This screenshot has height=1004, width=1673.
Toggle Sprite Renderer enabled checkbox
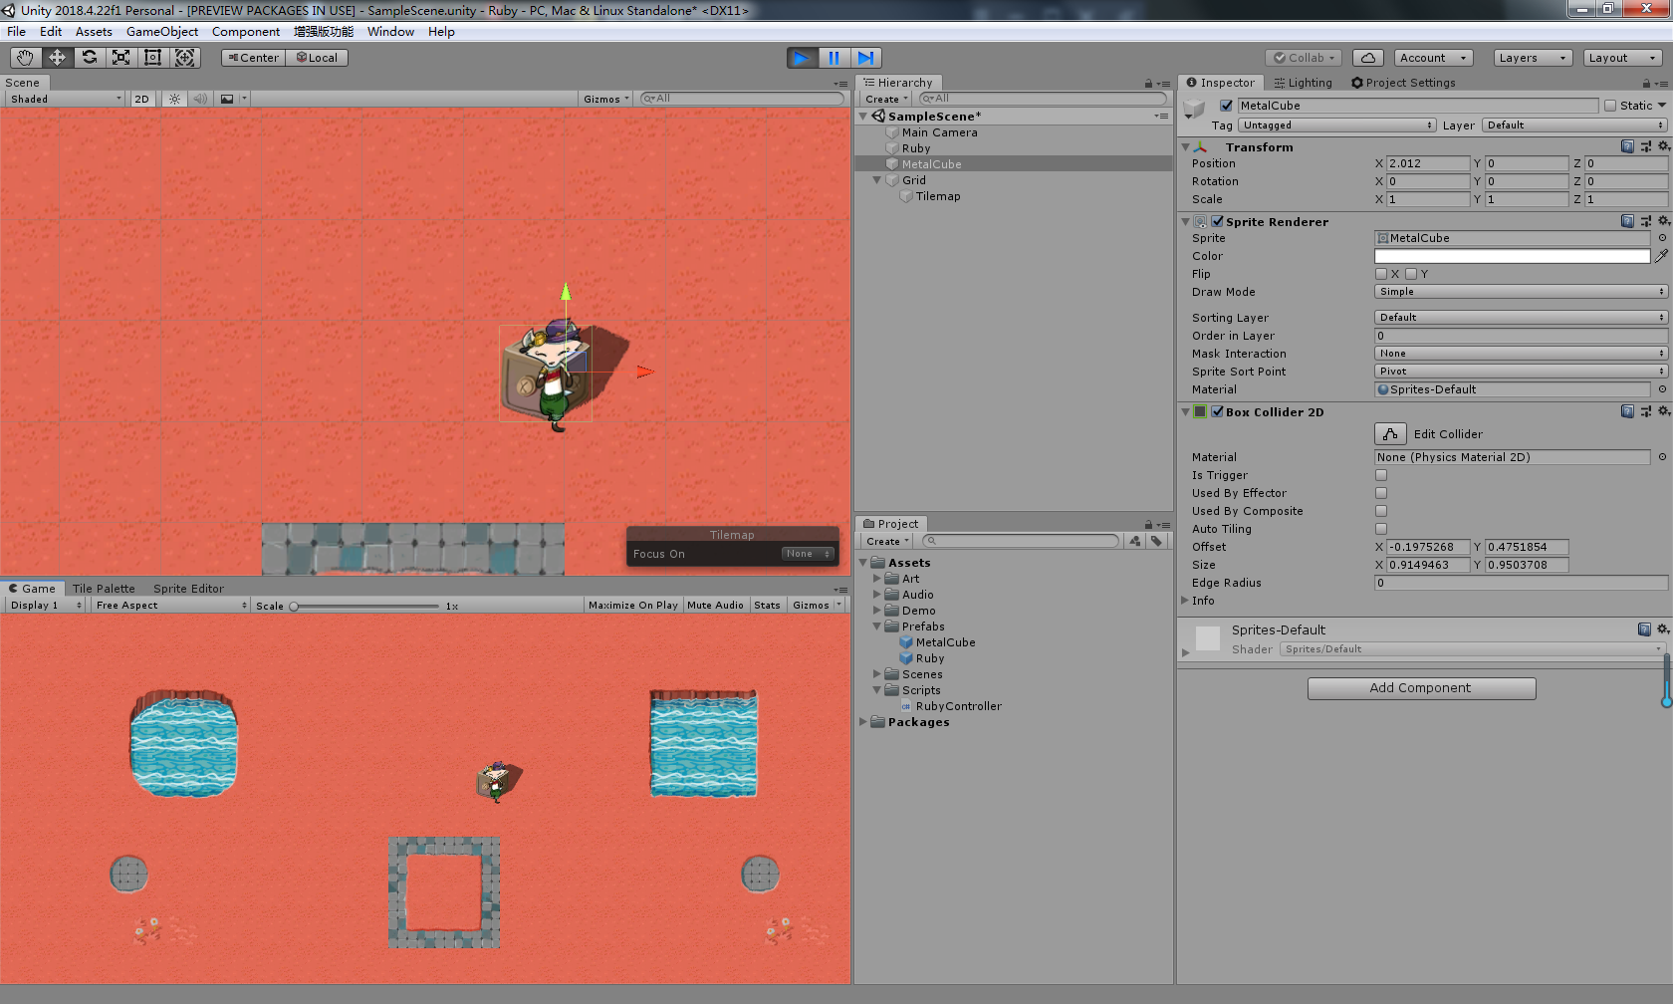coord(1217,221)
